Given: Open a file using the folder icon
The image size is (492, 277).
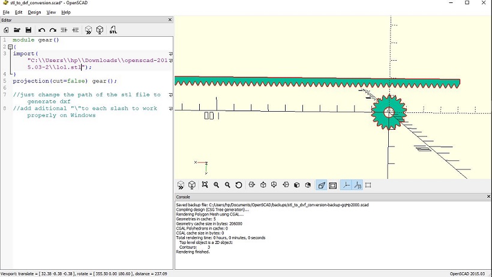Looking at the screenshot, I should [x=17, y=30].
